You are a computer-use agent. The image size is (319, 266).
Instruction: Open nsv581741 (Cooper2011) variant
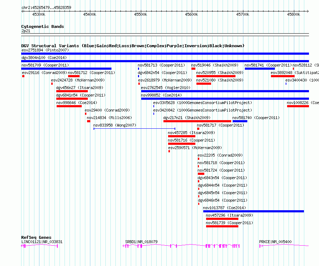(268, 65)
